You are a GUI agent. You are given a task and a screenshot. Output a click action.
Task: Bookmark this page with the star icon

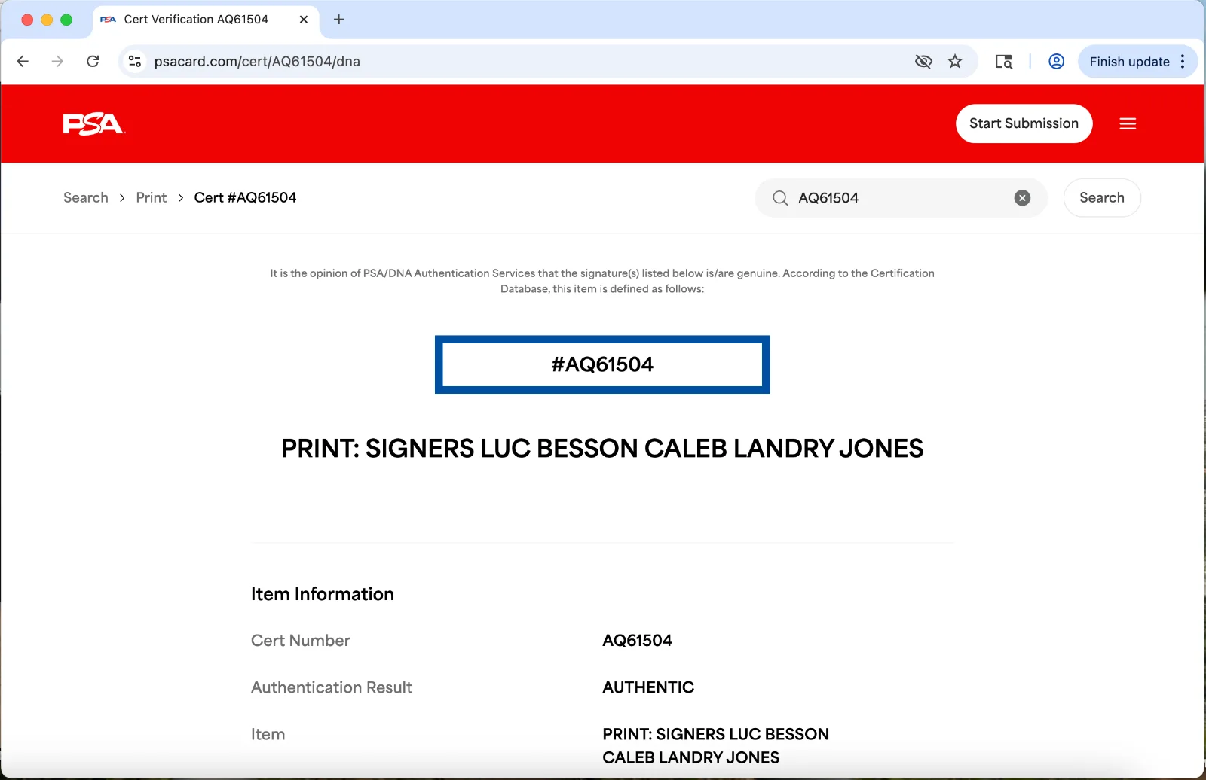tap(955, 62)
